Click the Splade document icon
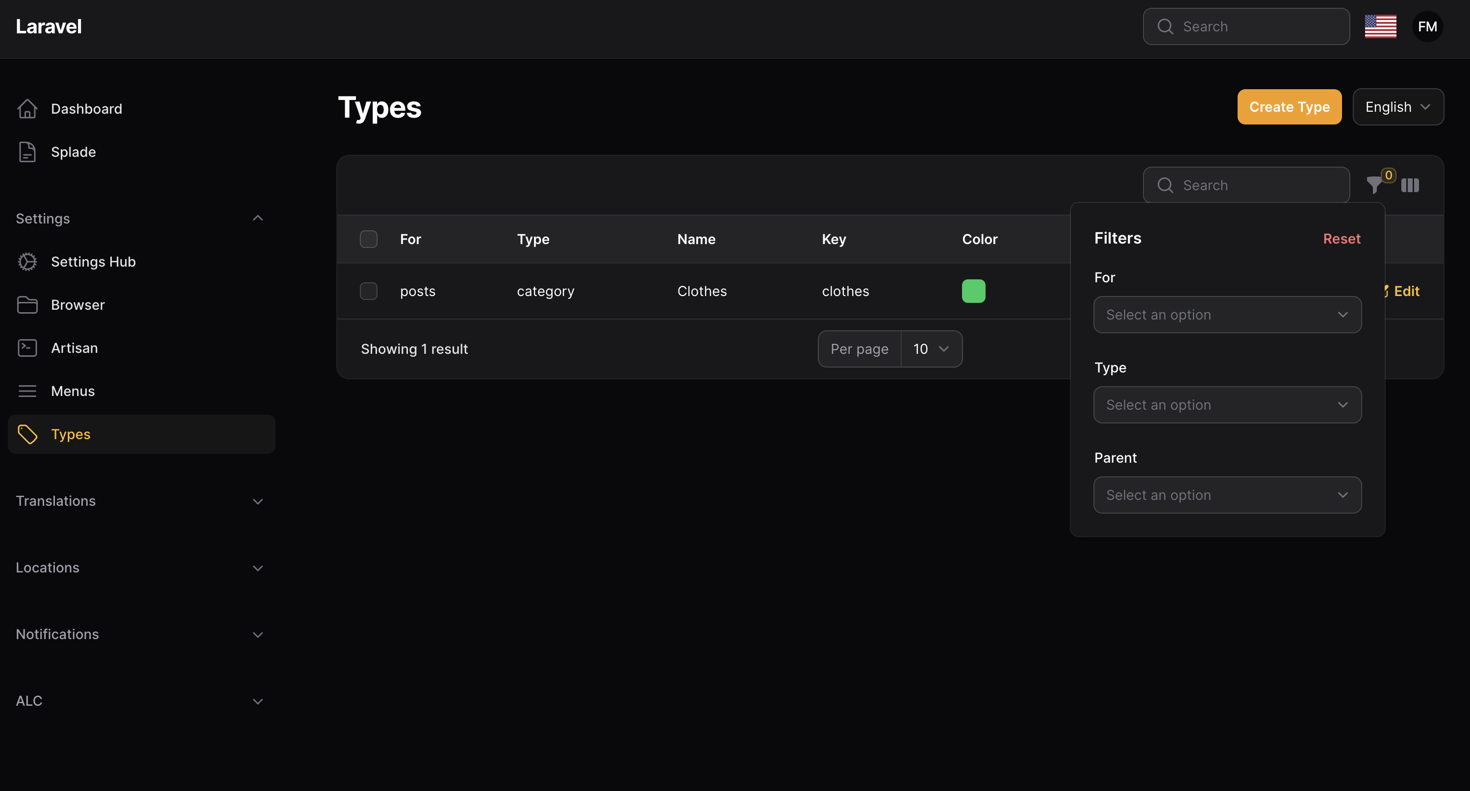Image resolution: width=1470 pixels, height=791 pixels. point(27,152)
